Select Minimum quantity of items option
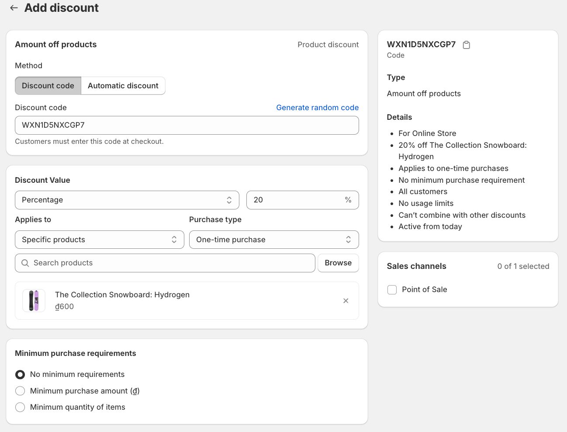Image resolution: width=567 pixels, height=432 pixels. click(20, 408)
